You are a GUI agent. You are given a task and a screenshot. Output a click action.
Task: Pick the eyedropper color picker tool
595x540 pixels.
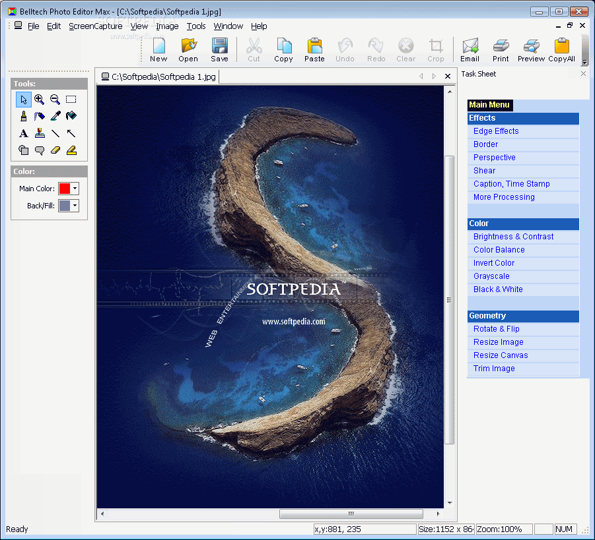pos(55,116)
